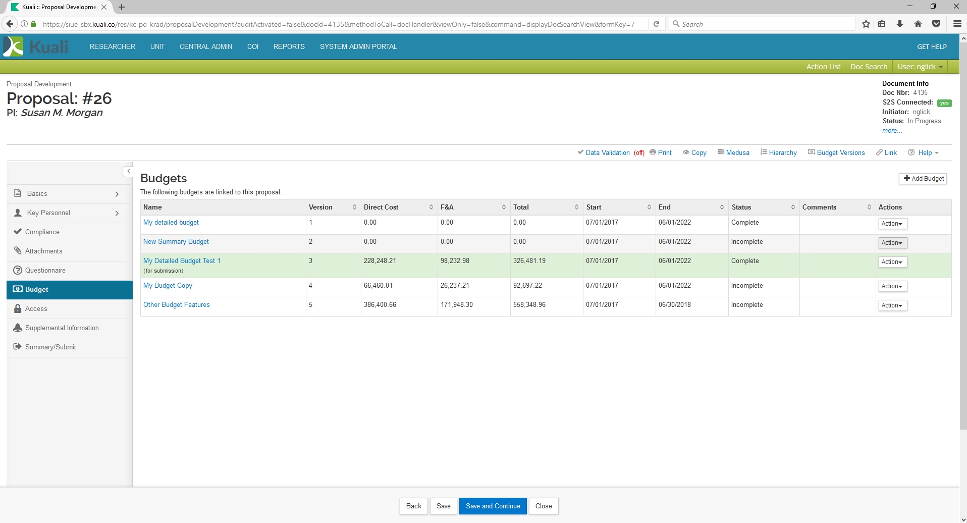Open Action dropdown for My Budget Copy

(892, 286)
